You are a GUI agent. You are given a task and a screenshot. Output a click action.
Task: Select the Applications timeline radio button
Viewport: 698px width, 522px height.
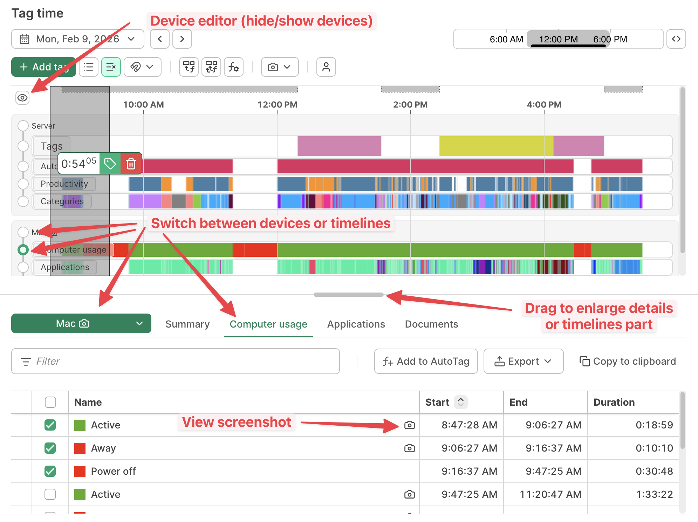point(23,267)
